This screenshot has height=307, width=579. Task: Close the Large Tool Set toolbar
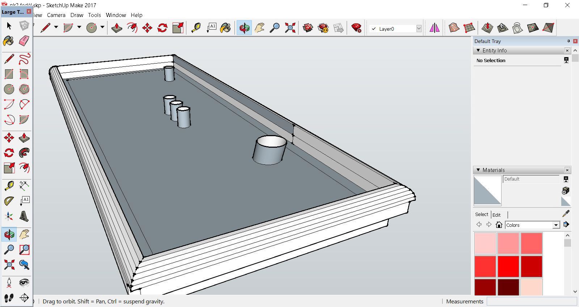pyautogui.click(x=29, y=12)
